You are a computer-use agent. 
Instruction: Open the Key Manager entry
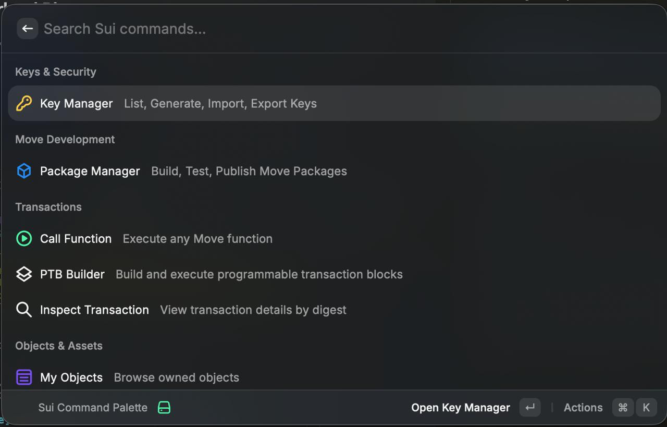[76, 103]
